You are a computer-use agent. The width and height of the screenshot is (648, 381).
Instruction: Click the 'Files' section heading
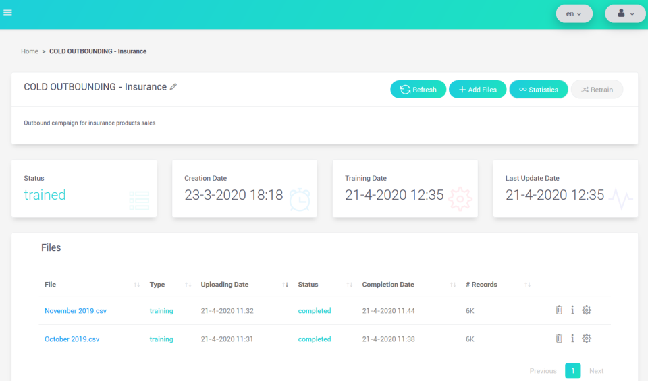pos(51,247)
